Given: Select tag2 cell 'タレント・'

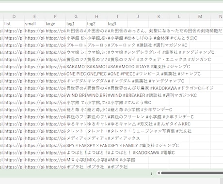Looking at the screenshot, I should (x=97, y=131).
